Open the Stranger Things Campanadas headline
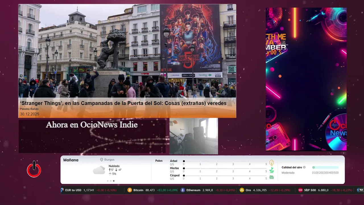 [x=123, y=103]
